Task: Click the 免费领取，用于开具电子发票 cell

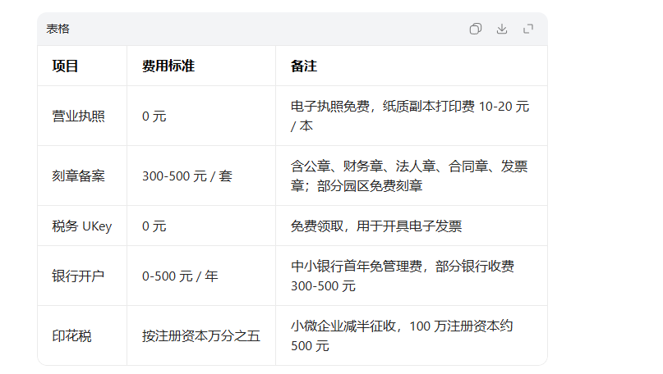Action: point(381,226)
